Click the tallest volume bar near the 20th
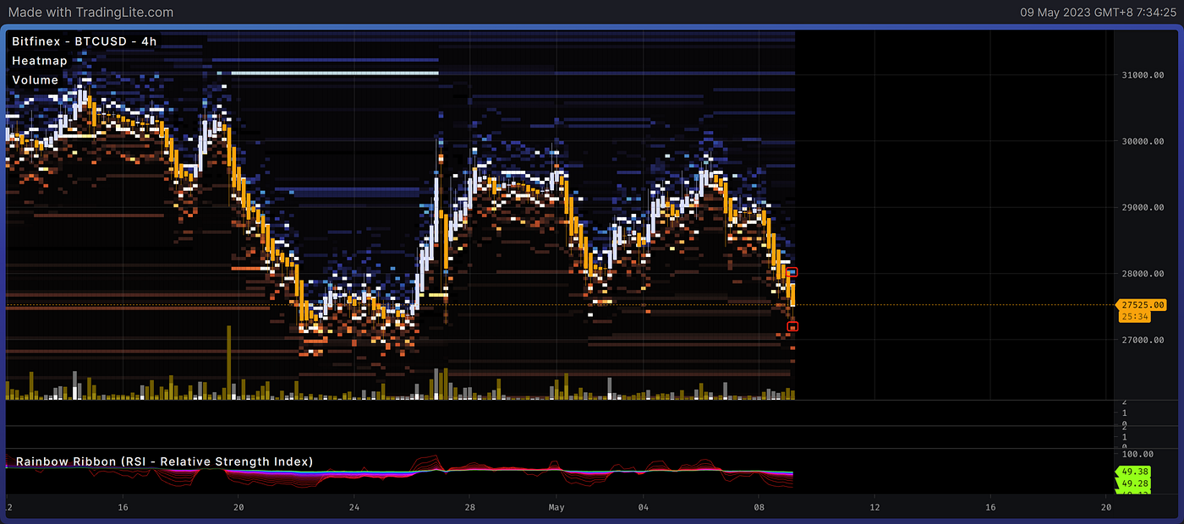1184x524 pixels. pyautogui.click(x=228, y=362)
